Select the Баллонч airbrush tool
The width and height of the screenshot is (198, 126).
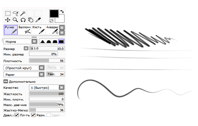(24, 30)
